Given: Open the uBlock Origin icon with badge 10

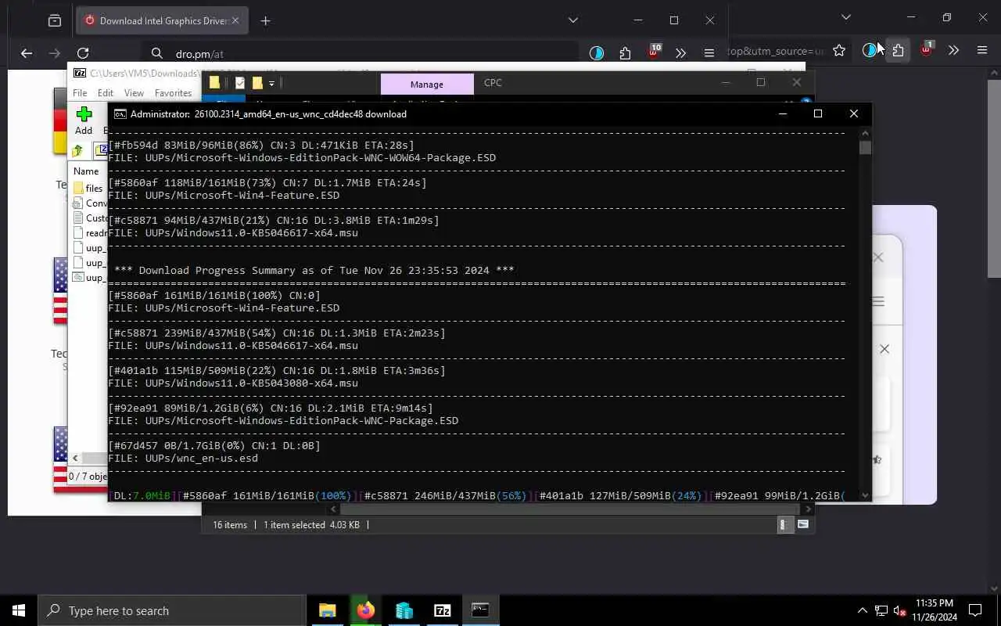Looking at the screenshot, I should [x=654, y=52].
